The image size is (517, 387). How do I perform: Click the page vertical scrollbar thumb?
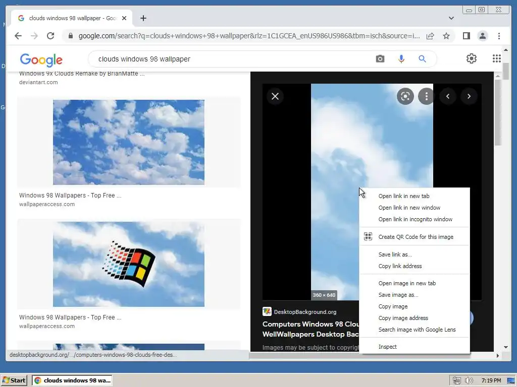tap(506, 71)
